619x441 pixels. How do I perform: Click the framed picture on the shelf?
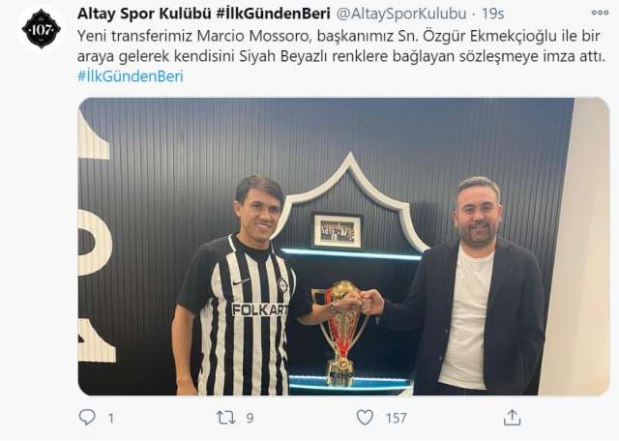coord(338,231)
